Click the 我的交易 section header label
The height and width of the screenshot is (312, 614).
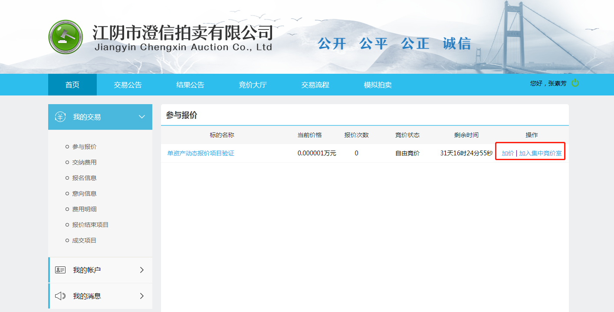[87, 117]
